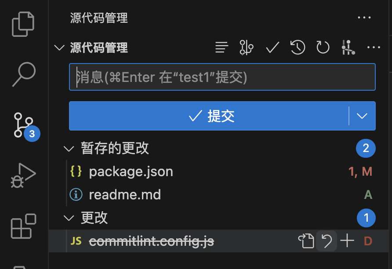Show commit history via the clock icon

pyautogui.click(x=298, y=47)
